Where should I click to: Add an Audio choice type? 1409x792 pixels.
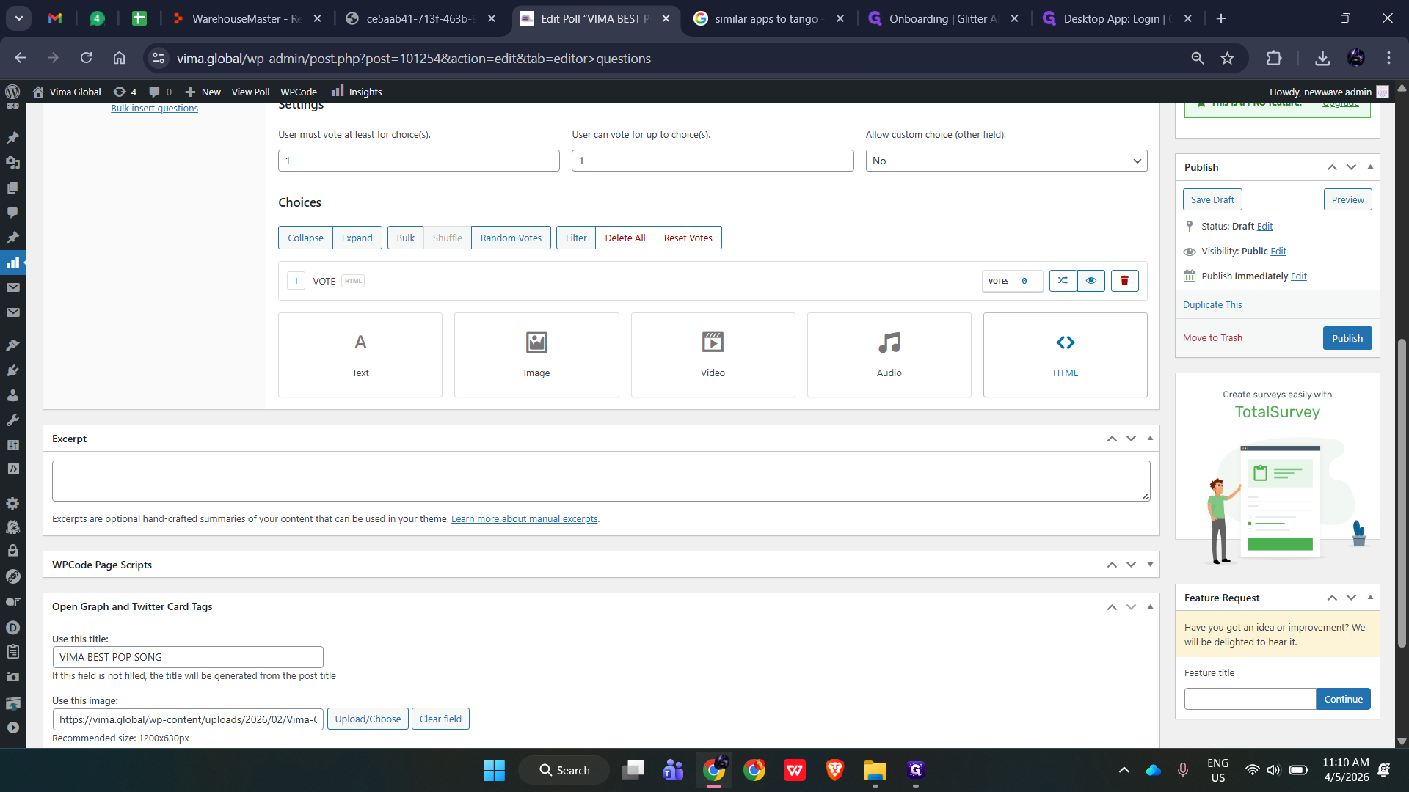coord(889,355)
